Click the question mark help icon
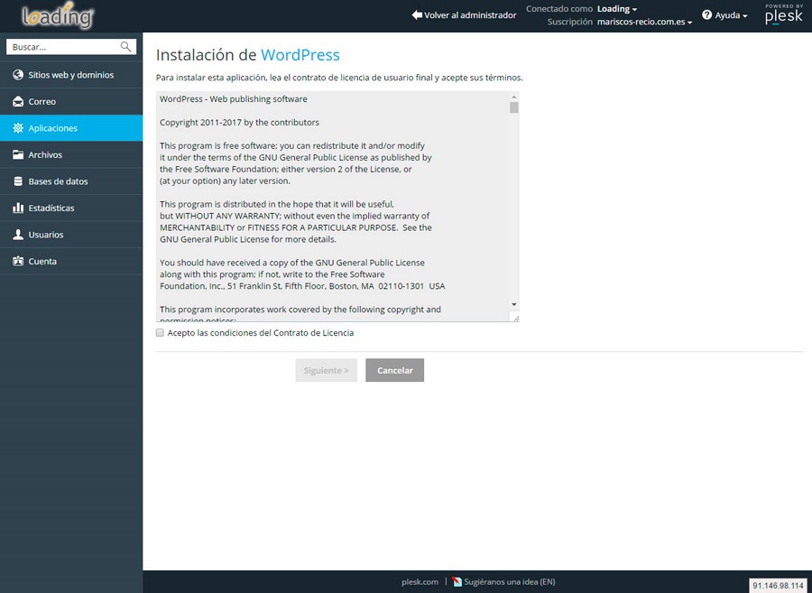Screen dimensions: 812x593 tap(706, 15)
